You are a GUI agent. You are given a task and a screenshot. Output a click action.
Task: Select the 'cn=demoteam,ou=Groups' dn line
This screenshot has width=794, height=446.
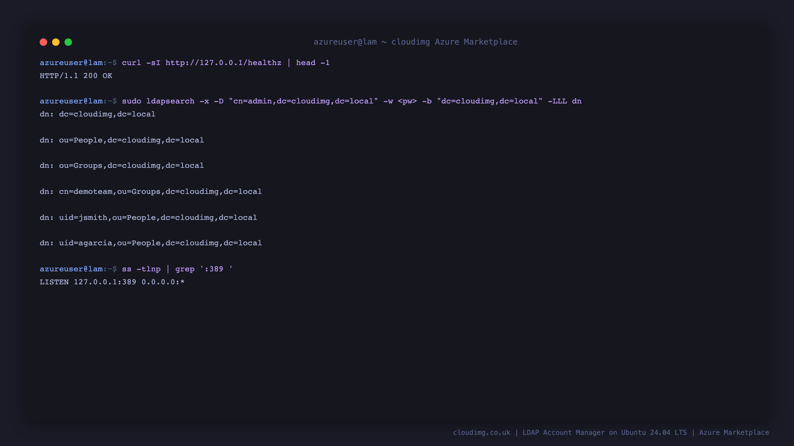click(x=151, y=191)
